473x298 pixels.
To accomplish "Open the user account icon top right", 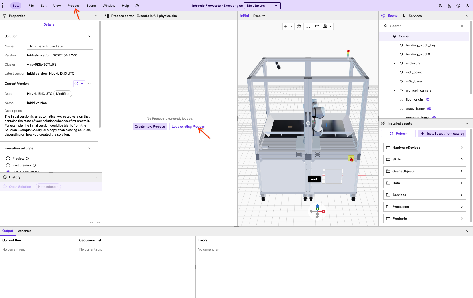I will point(467,5).
